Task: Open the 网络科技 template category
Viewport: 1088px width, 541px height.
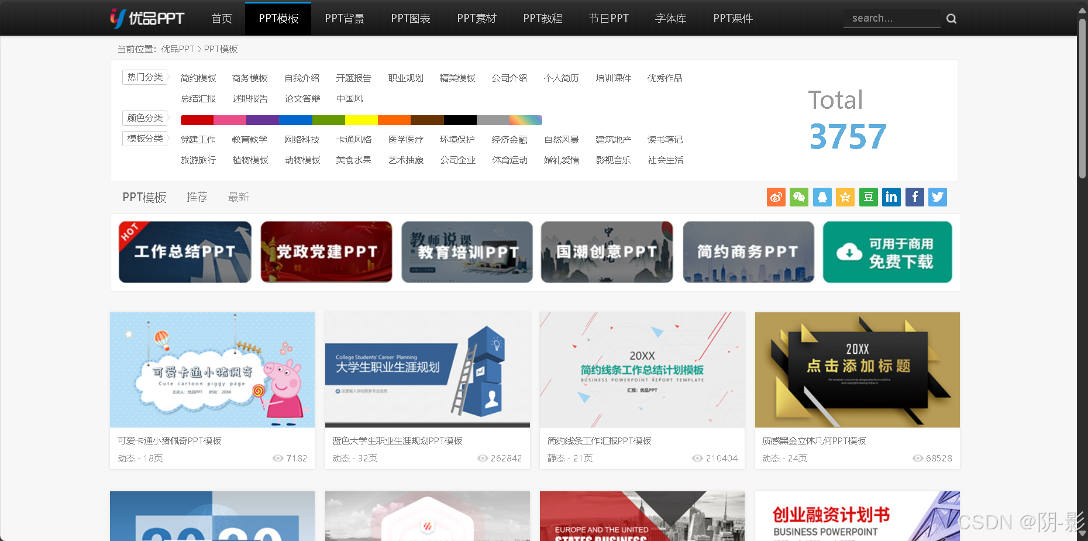Action: pos(302,140)
